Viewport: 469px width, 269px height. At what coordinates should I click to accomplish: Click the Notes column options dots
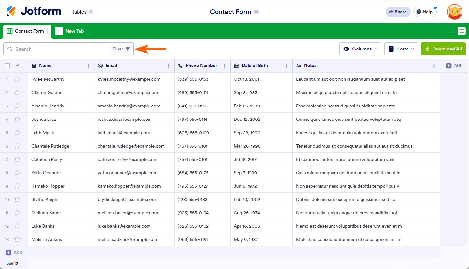(x=434, y=66)
